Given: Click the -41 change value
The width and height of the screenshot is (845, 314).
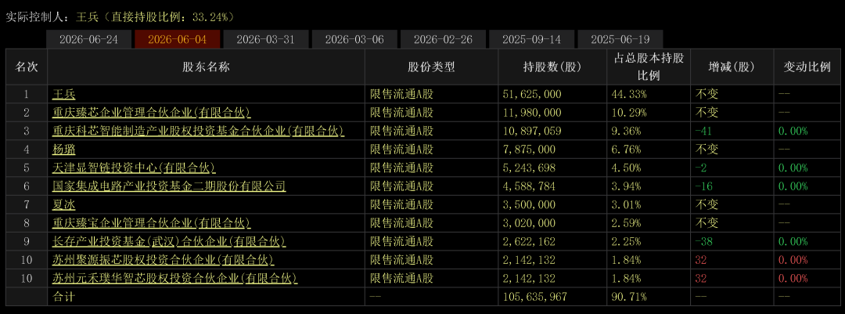Looking at the screenshot, I should pyautogui.click(x=704, y=131).
